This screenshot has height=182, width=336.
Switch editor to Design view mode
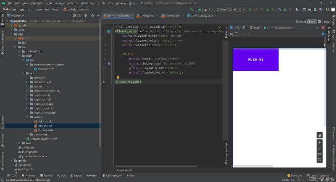(325, 21)
